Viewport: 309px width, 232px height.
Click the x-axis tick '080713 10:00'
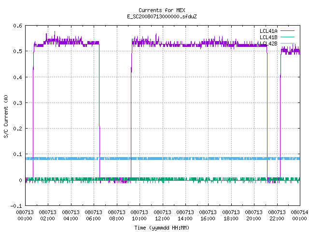coord(140,216)
